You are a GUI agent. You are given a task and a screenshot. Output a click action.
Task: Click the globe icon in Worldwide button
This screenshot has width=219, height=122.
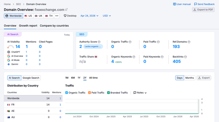point(7,16)
